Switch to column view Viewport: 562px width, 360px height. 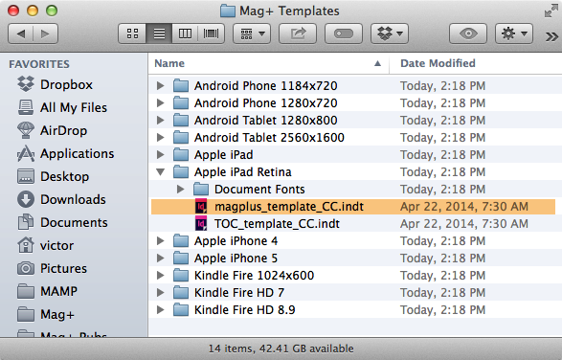185,34
